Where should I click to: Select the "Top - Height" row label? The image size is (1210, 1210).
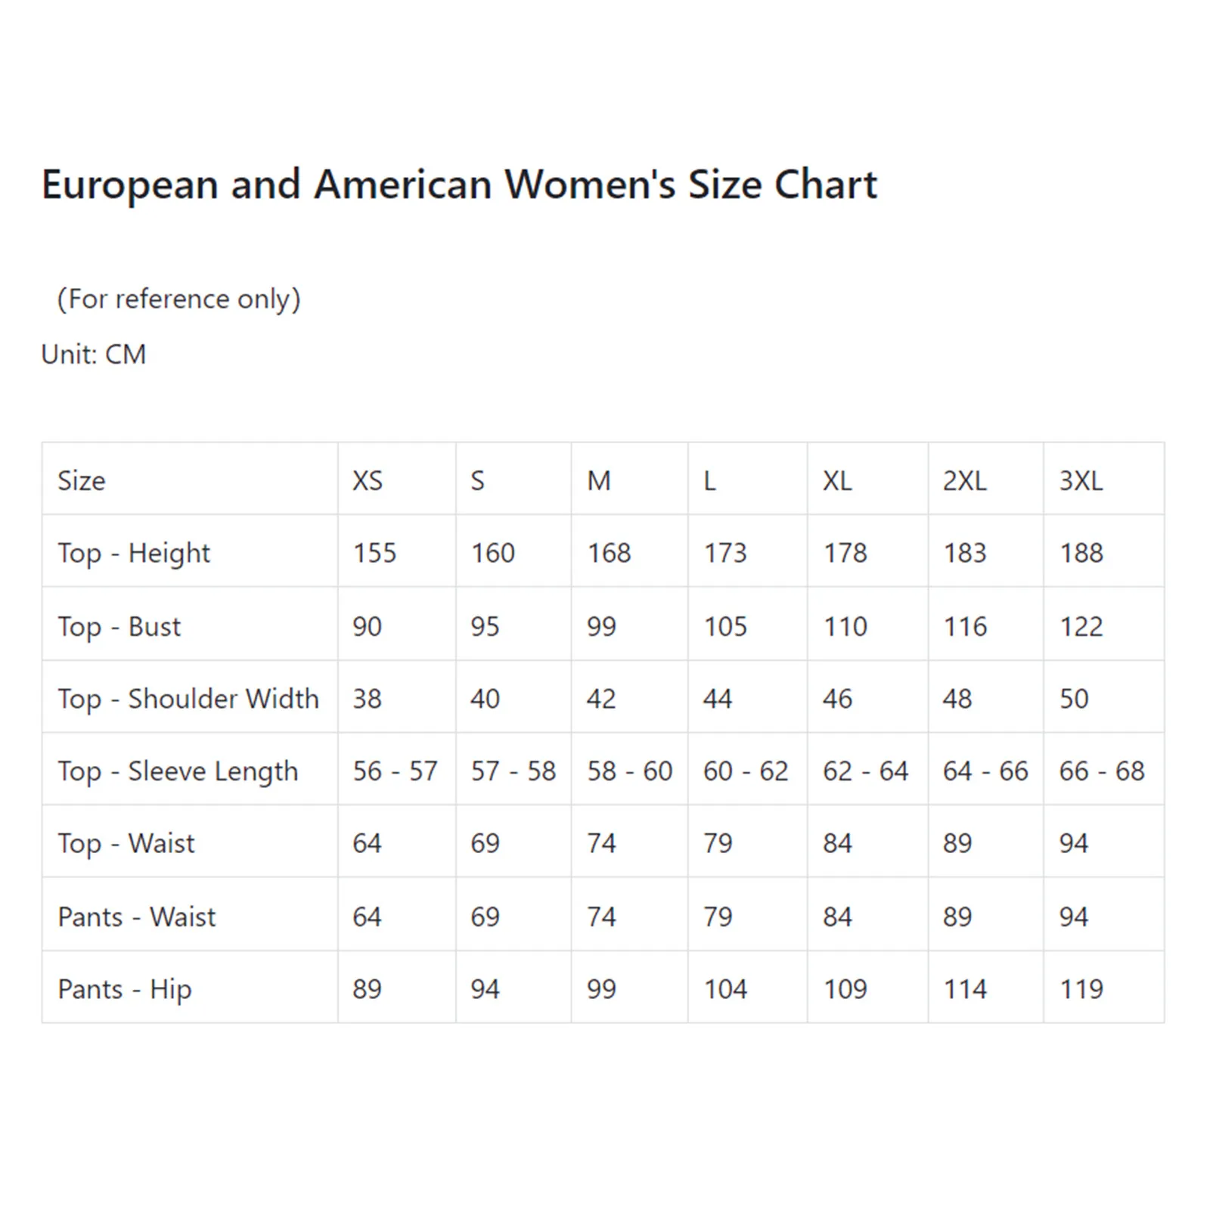[x=134, y=554]
